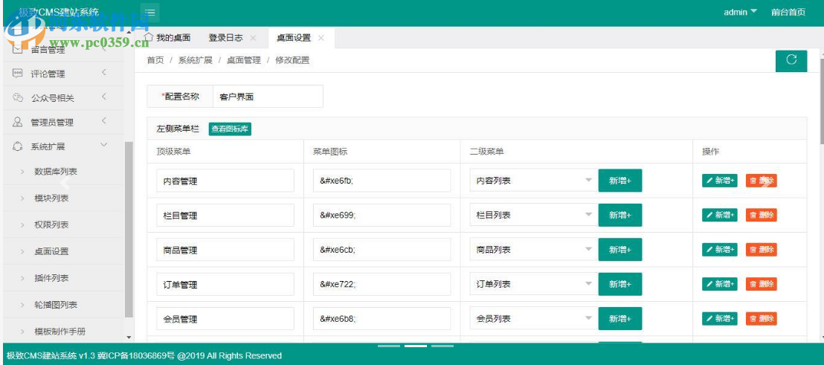Viewport: 824px width, 365px height.
Task: Click 新增+ beside the 商品列表 dropdown
Action: [x=620, y=250]
